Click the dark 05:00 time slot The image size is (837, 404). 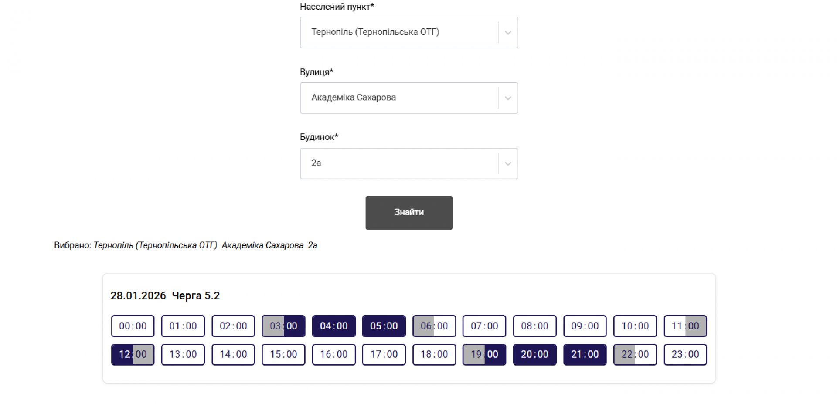pos(384,326)
